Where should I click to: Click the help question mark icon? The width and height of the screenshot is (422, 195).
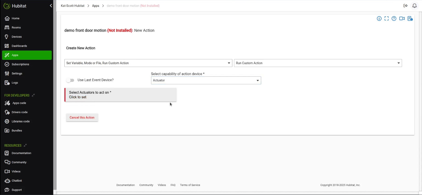394,19
